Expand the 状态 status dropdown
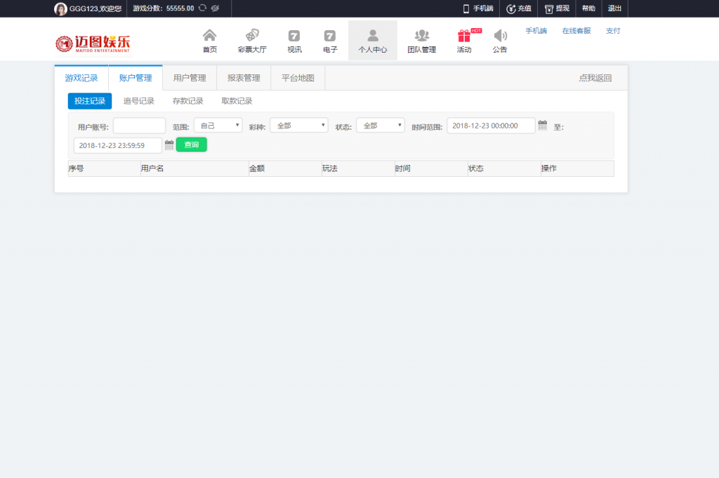This screenshot has height=478, width=719. click(x=380, y=126)
